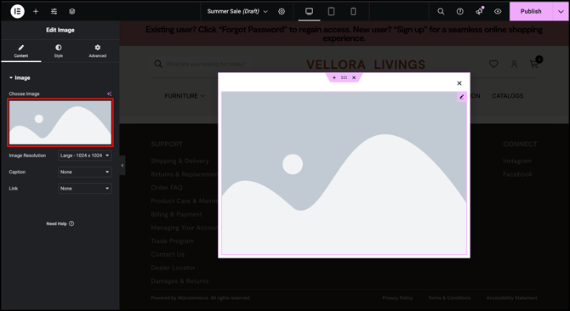This screenshot has width=570, height=311.
Task: Click the Shipping & Delivery link
Action: pos(180,161)
